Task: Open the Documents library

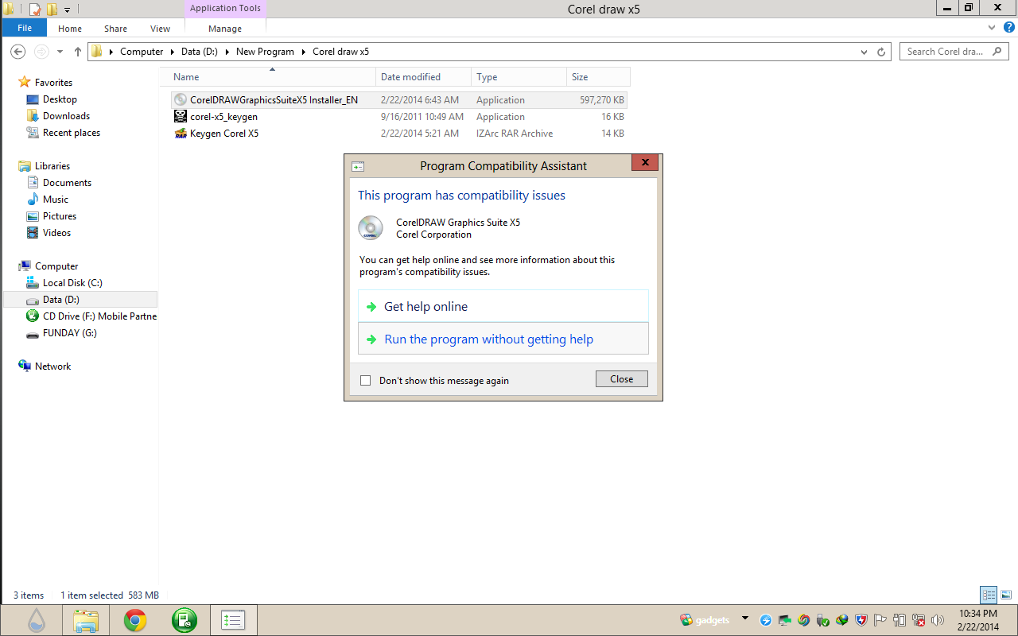Action: tap(67, 183)
